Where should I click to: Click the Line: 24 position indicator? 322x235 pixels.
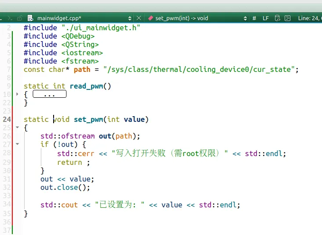(x=309, y=18)
